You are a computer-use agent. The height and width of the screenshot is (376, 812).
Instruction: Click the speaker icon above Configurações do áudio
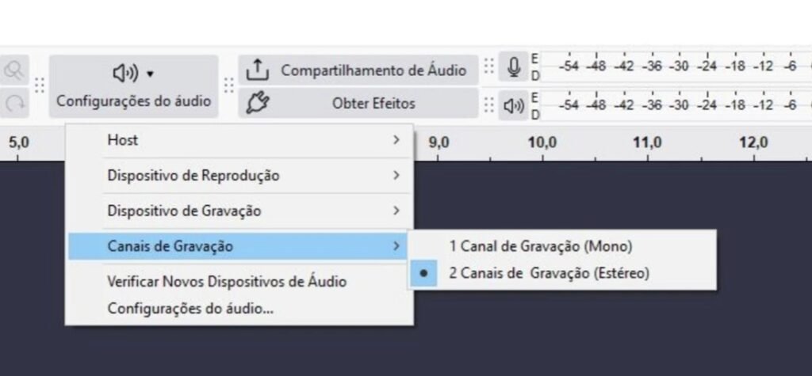pos(127,74)
